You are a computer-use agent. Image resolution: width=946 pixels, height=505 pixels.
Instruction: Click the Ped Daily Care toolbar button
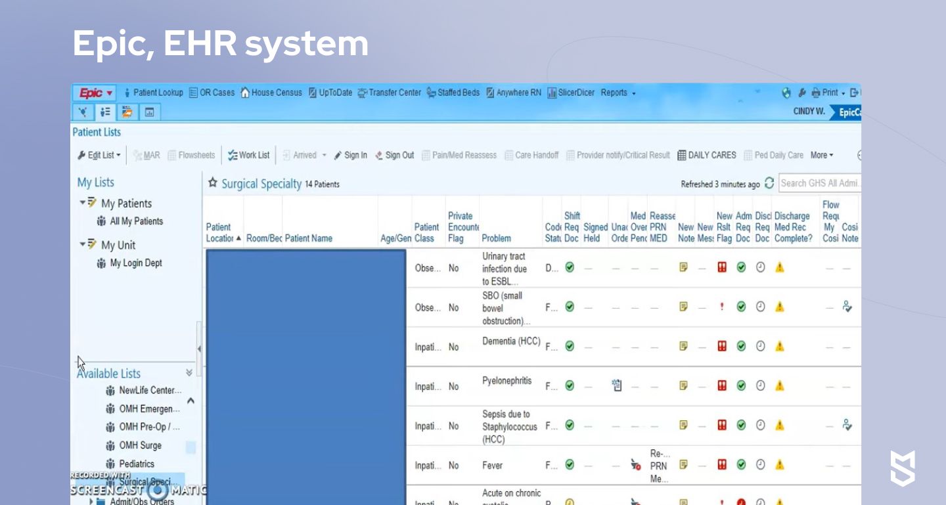pyautogui.click(x=774, y=155)
